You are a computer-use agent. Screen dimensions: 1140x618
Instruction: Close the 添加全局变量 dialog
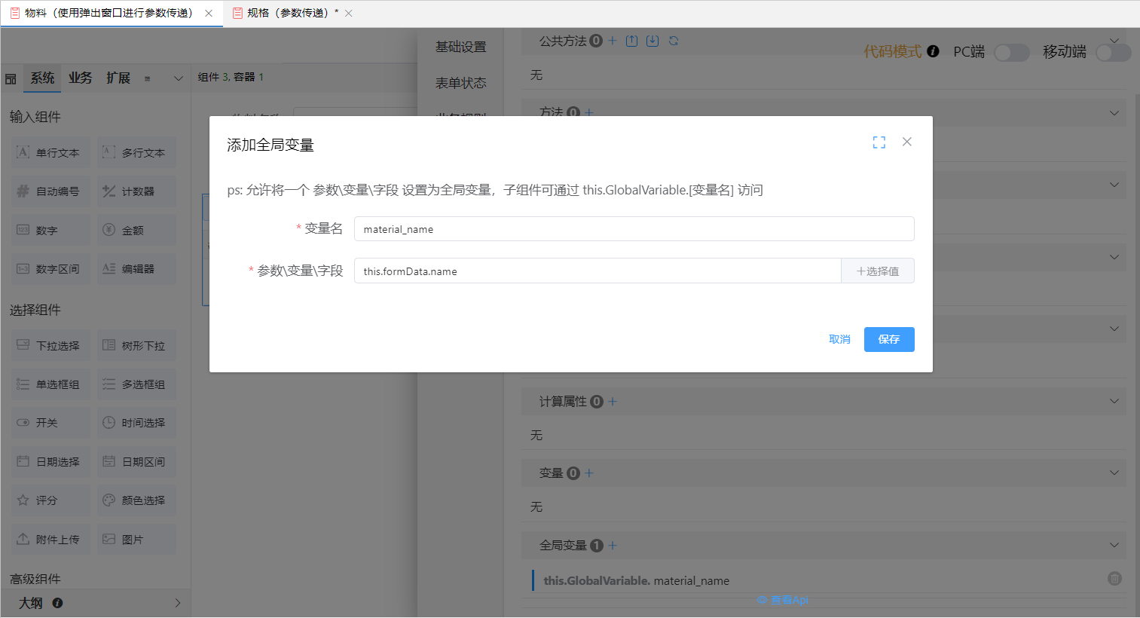pos(907,142)
